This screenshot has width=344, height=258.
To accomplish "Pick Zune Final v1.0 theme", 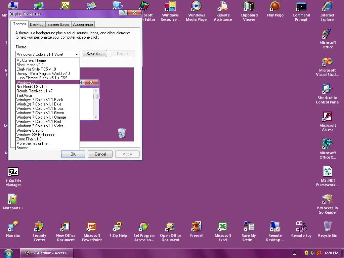I will tap(48, 139).
